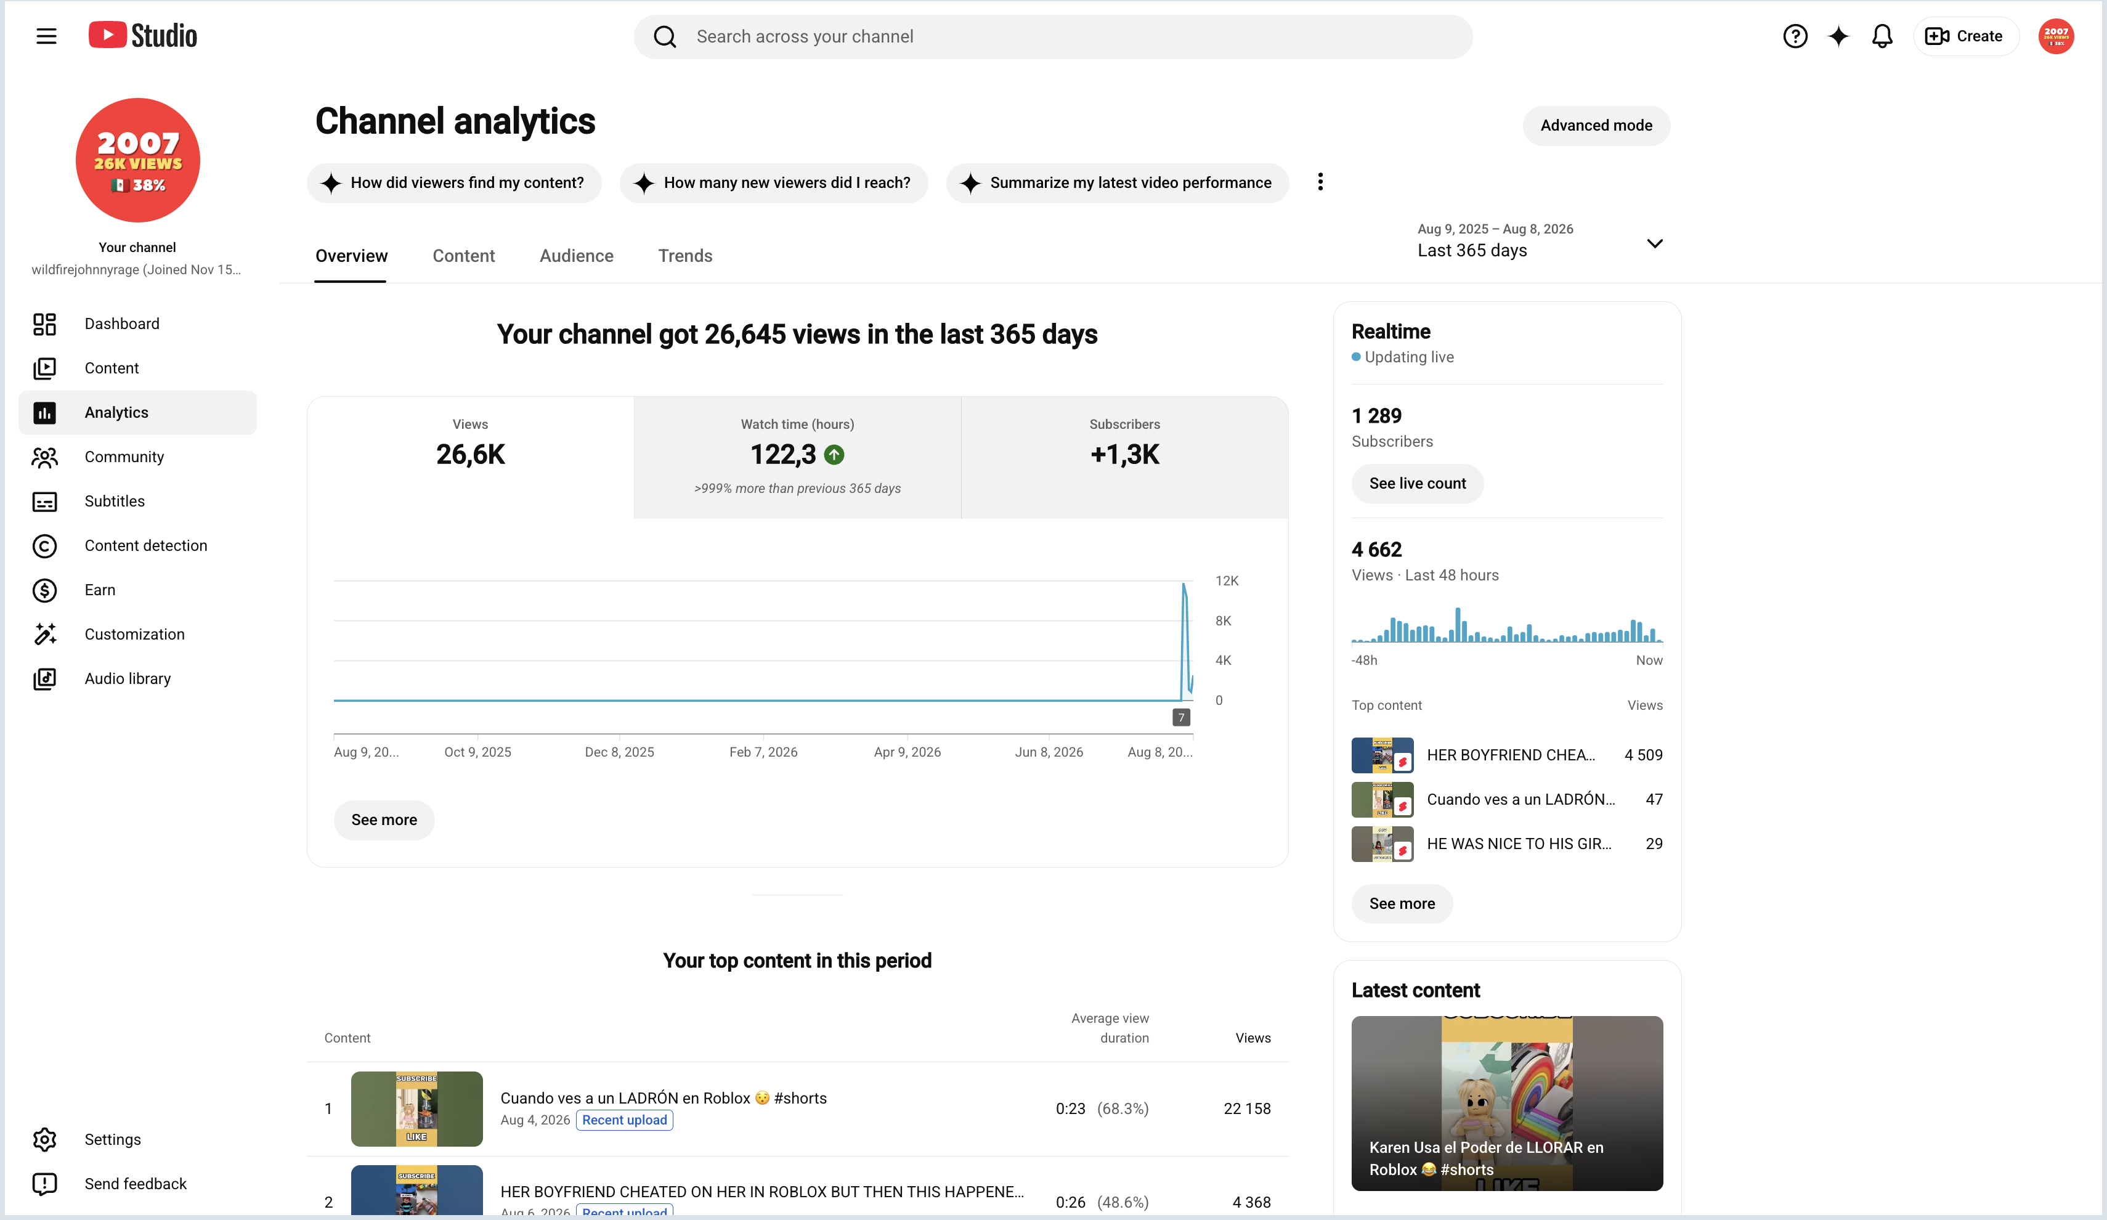Screen dimensions: 2107x1220
Task: Open the Help question mark icon
Action: point(1794,36)
